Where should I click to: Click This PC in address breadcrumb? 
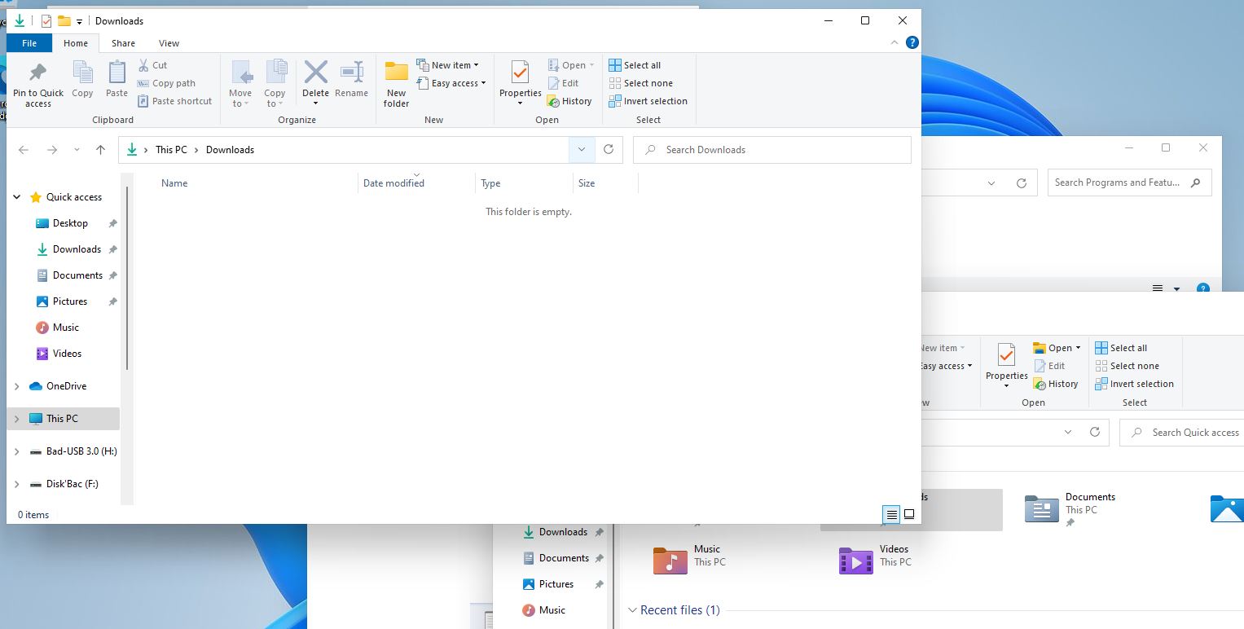171,150
